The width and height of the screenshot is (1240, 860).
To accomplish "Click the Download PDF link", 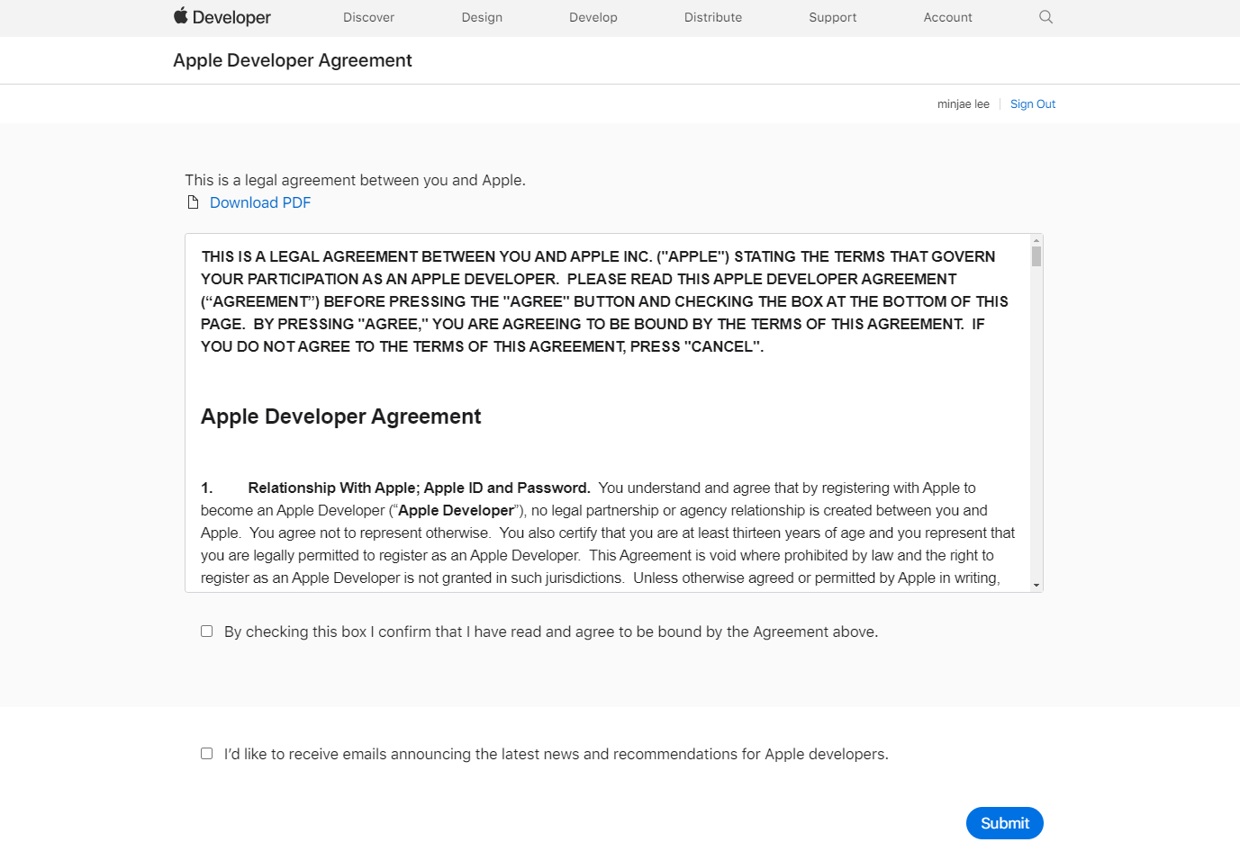I will pos(260,202).
